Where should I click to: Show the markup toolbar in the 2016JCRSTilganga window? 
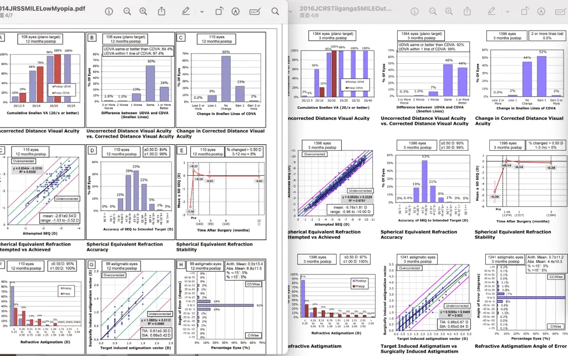(541, 12)
